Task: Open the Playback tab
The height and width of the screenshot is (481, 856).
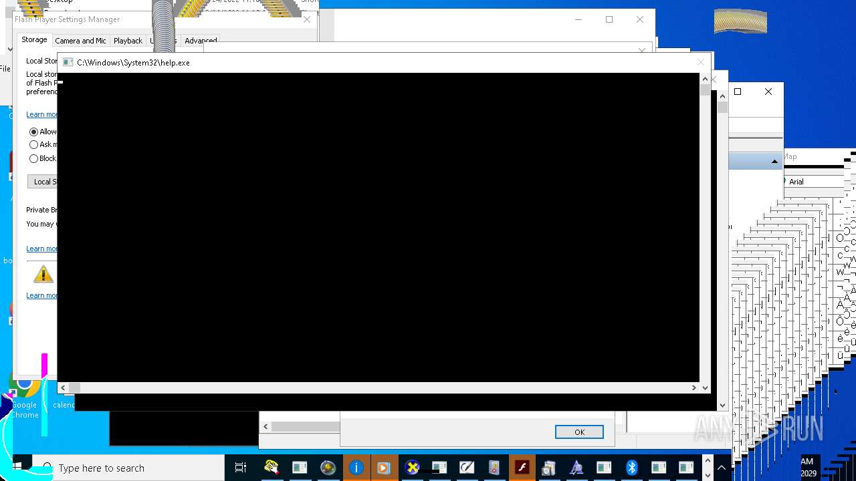Action: coord(128,41)
